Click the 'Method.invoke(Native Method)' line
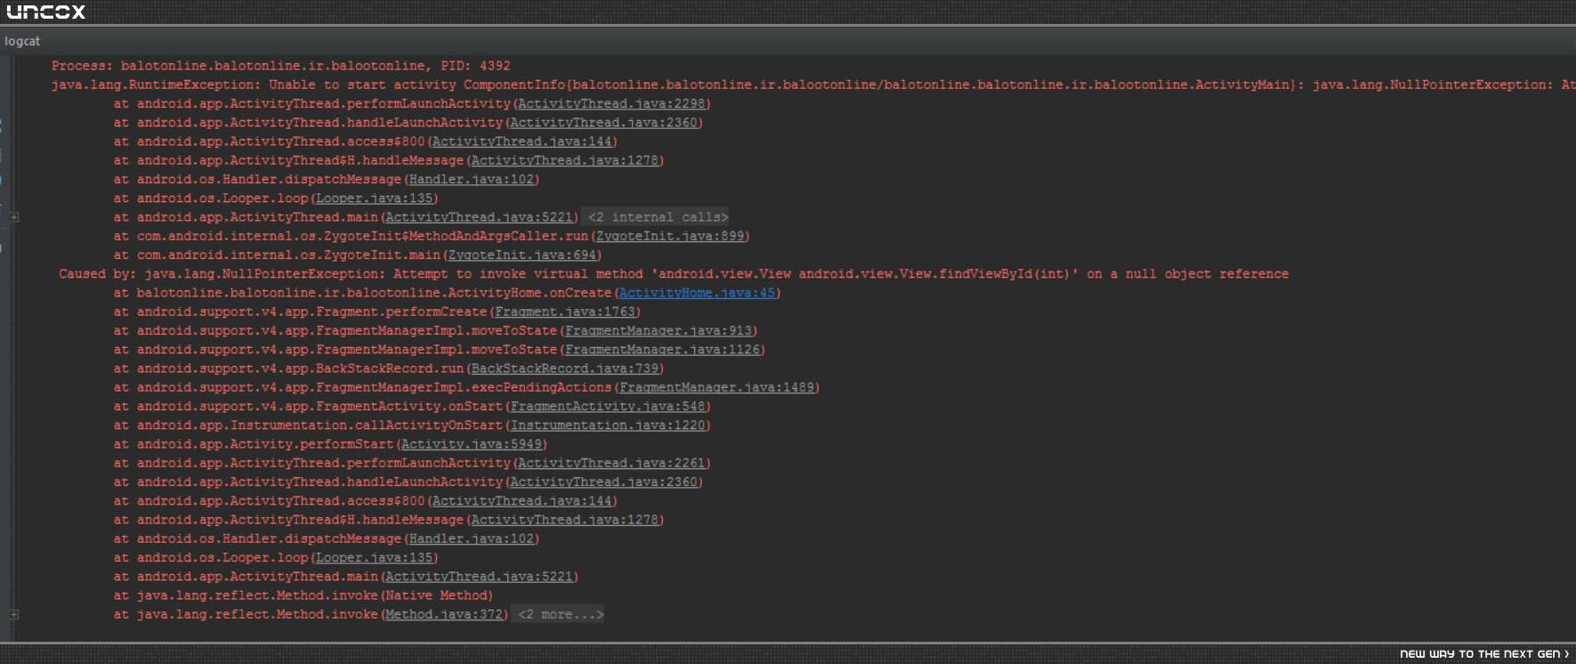The height and width of the screenshot is (664, 1576). pyautogui.click(x=303, y=595)
